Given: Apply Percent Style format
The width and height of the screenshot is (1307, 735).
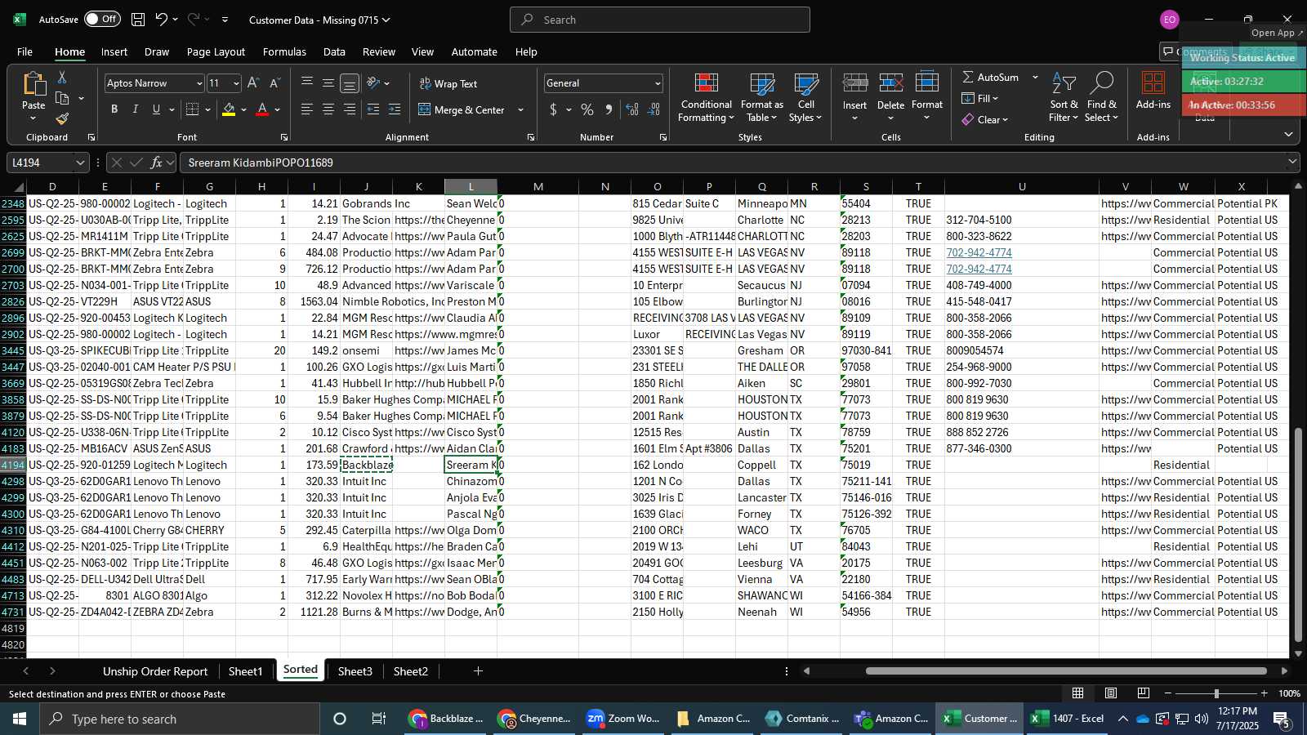Looking at the screenshot, I should coord(587,109).
